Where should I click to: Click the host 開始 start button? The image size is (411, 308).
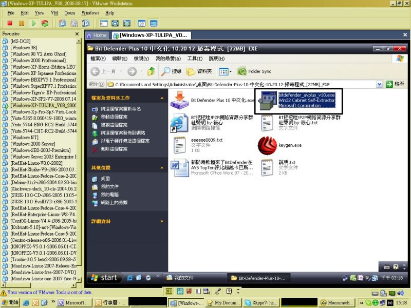point(10,302)
